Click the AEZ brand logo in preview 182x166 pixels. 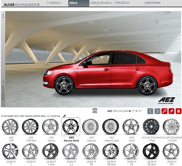tap(166, 101)
